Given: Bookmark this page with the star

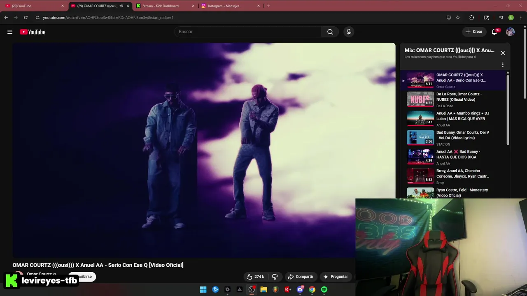Looking at the screenshot, I should (x=458, y=17).
